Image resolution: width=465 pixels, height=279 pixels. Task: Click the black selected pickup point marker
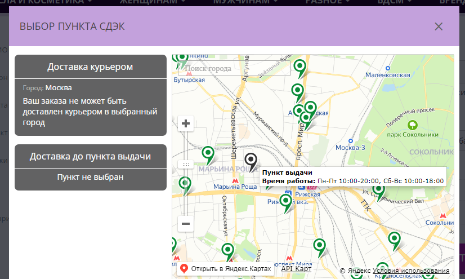[252, 161]
